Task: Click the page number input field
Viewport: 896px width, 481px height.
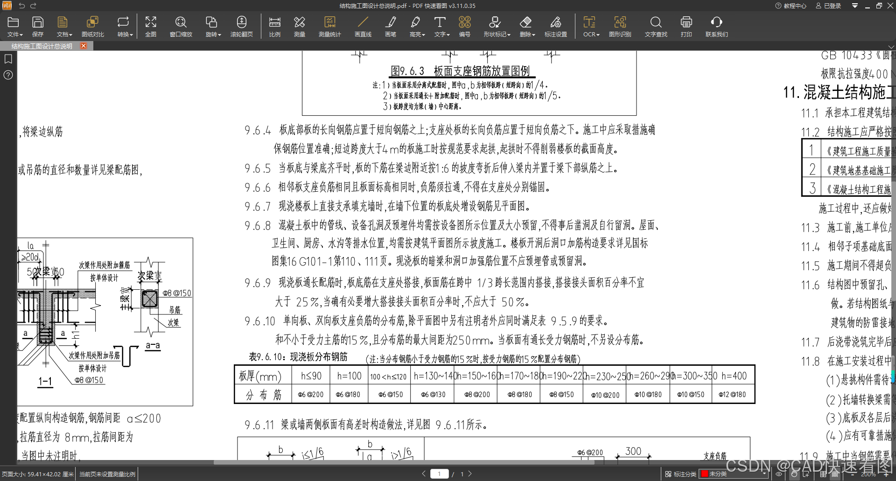Action: click(439, 474)
